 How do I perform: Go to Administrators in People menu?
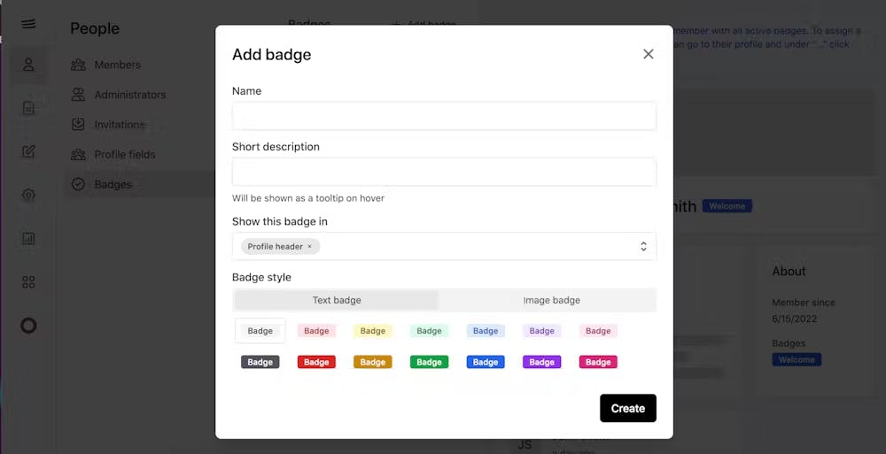click(130, 95)
